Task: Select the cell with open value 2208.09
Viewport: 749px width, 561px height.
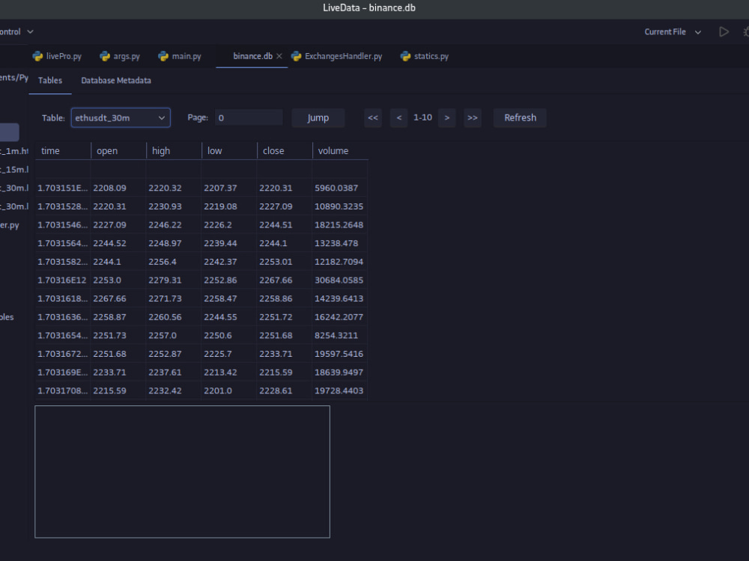Action: pyautogui.click(x=118, y=188)
